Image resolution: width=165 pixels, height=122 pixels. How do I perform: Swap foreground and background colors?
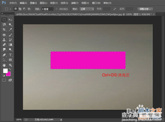[10, 69]
